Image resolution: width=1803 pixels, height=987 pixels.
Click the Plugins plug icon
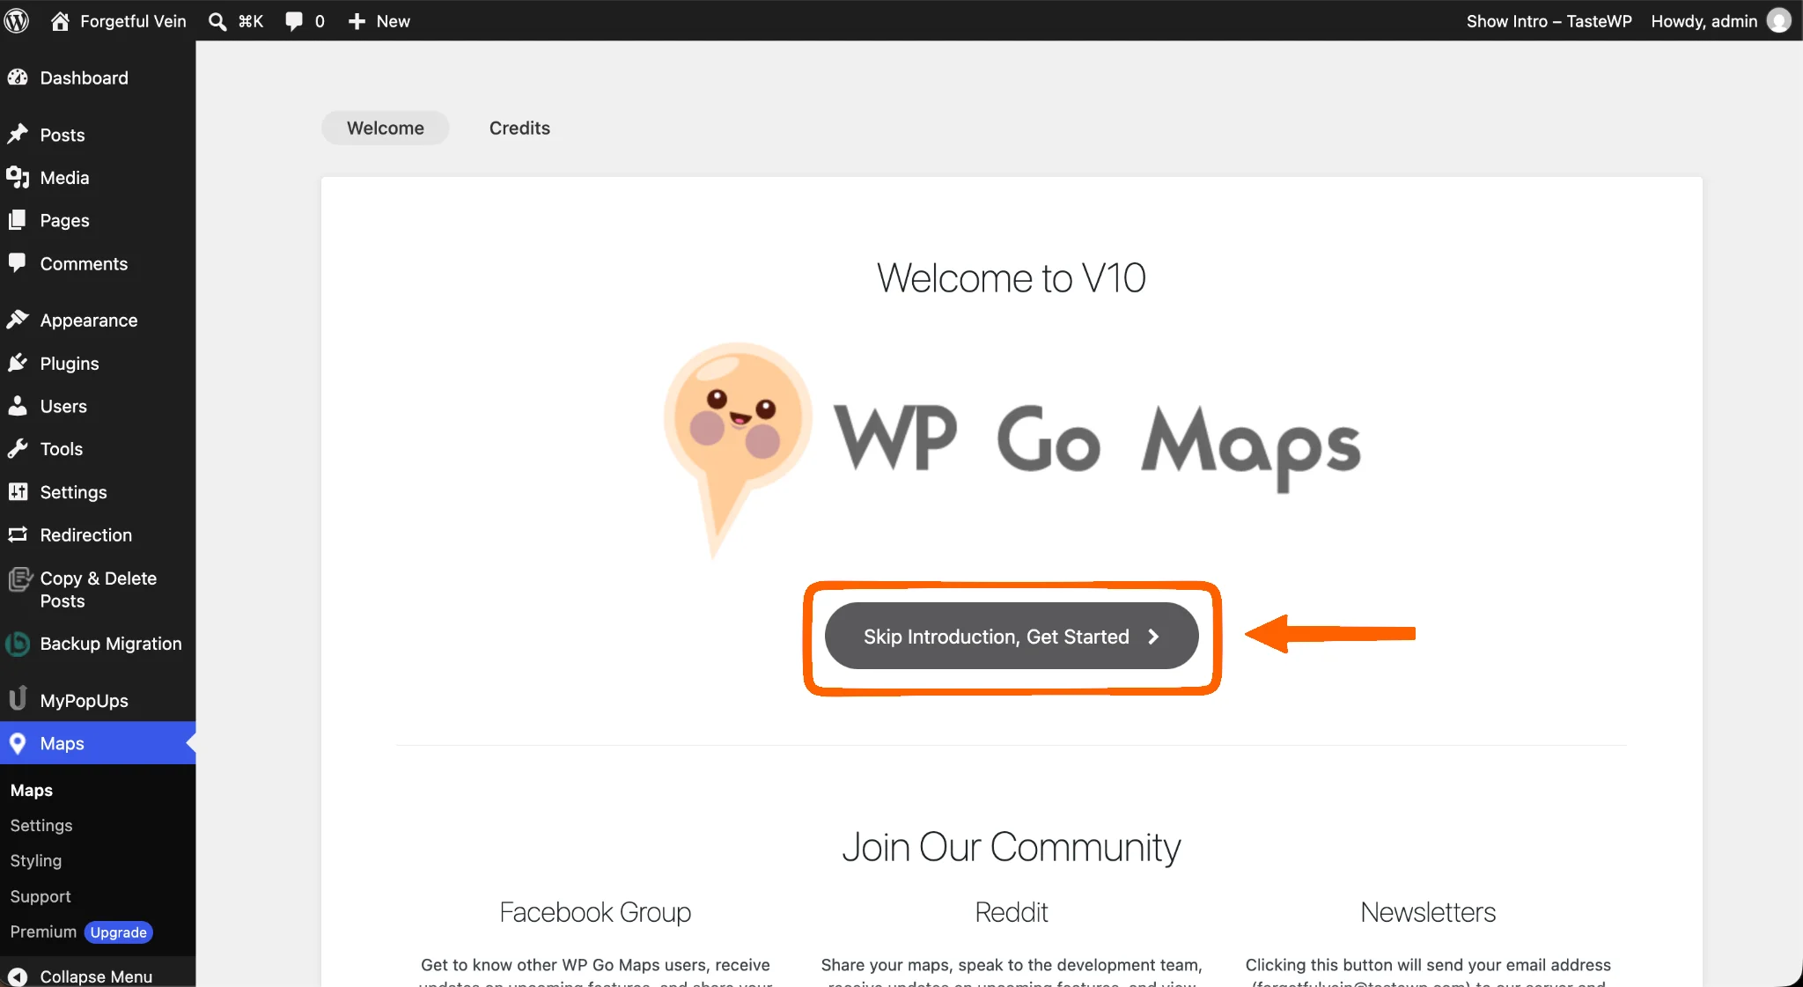18,363
